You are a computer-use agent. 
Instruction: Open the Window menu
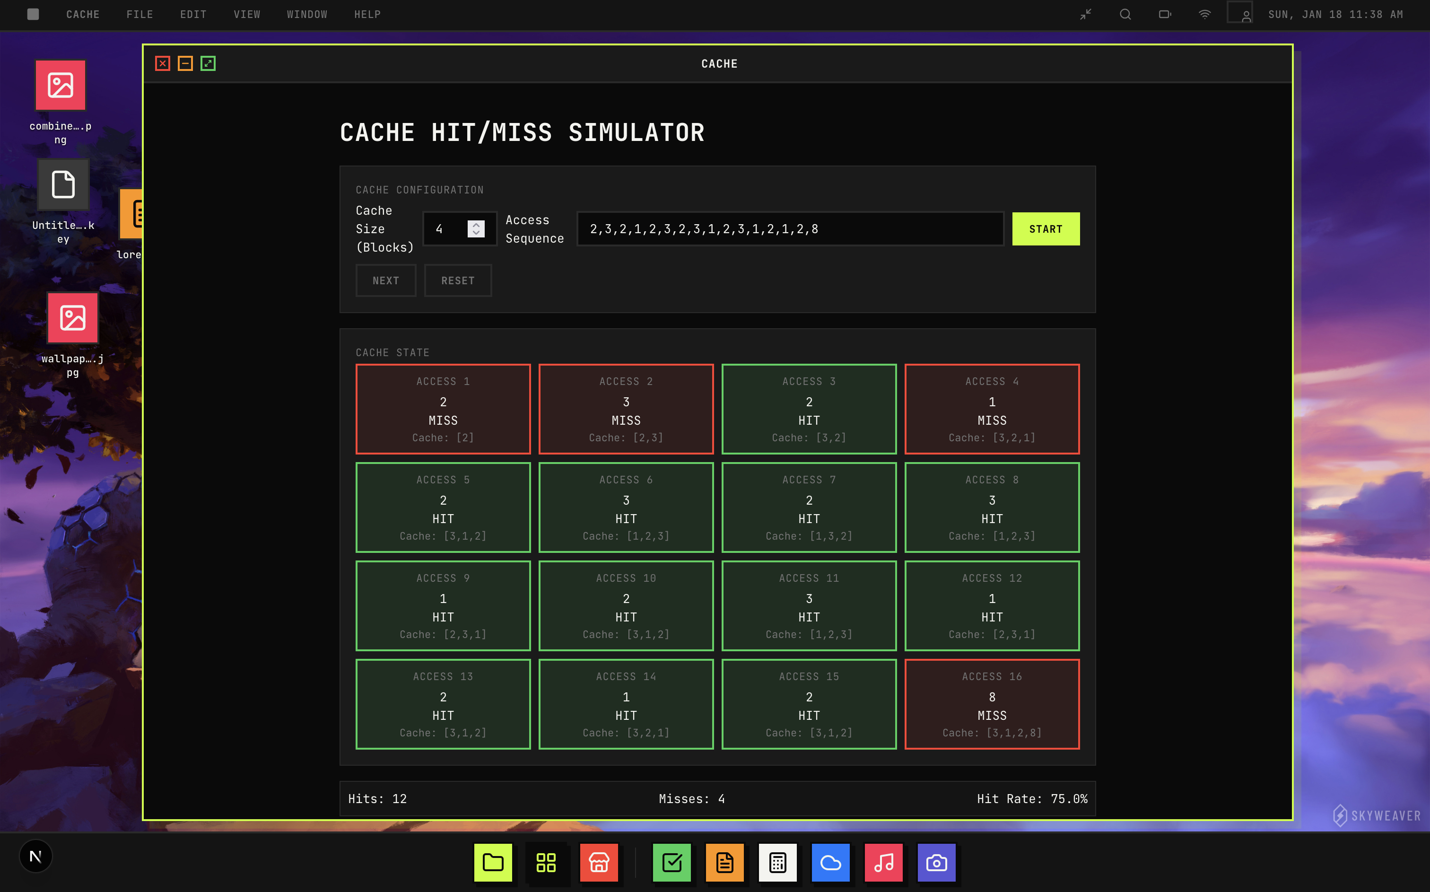click(x=306, y=14)
